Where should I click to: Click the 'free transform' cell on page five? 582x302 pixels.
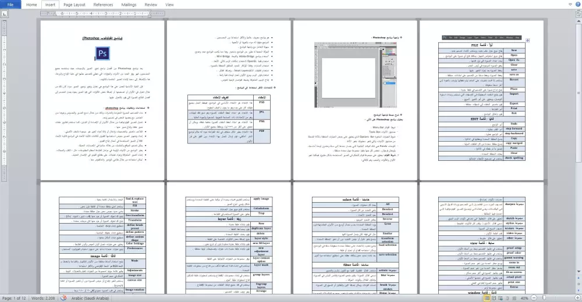[x=135, y=215]
